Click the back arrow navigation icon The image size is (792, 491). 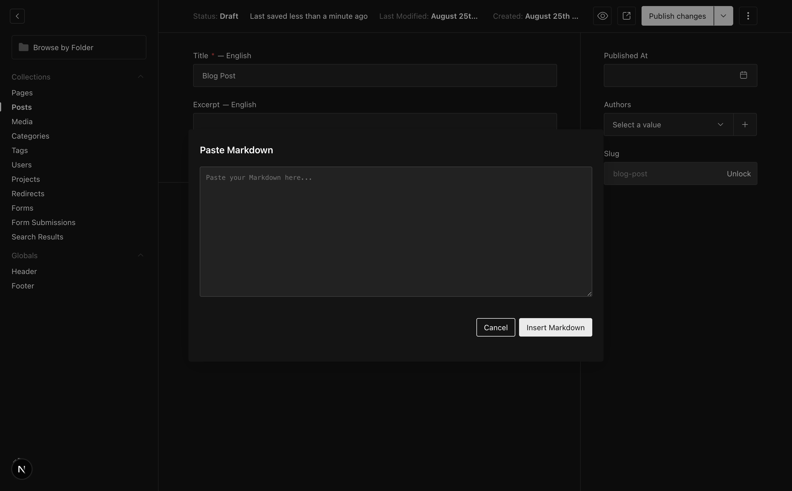[17, 16]
